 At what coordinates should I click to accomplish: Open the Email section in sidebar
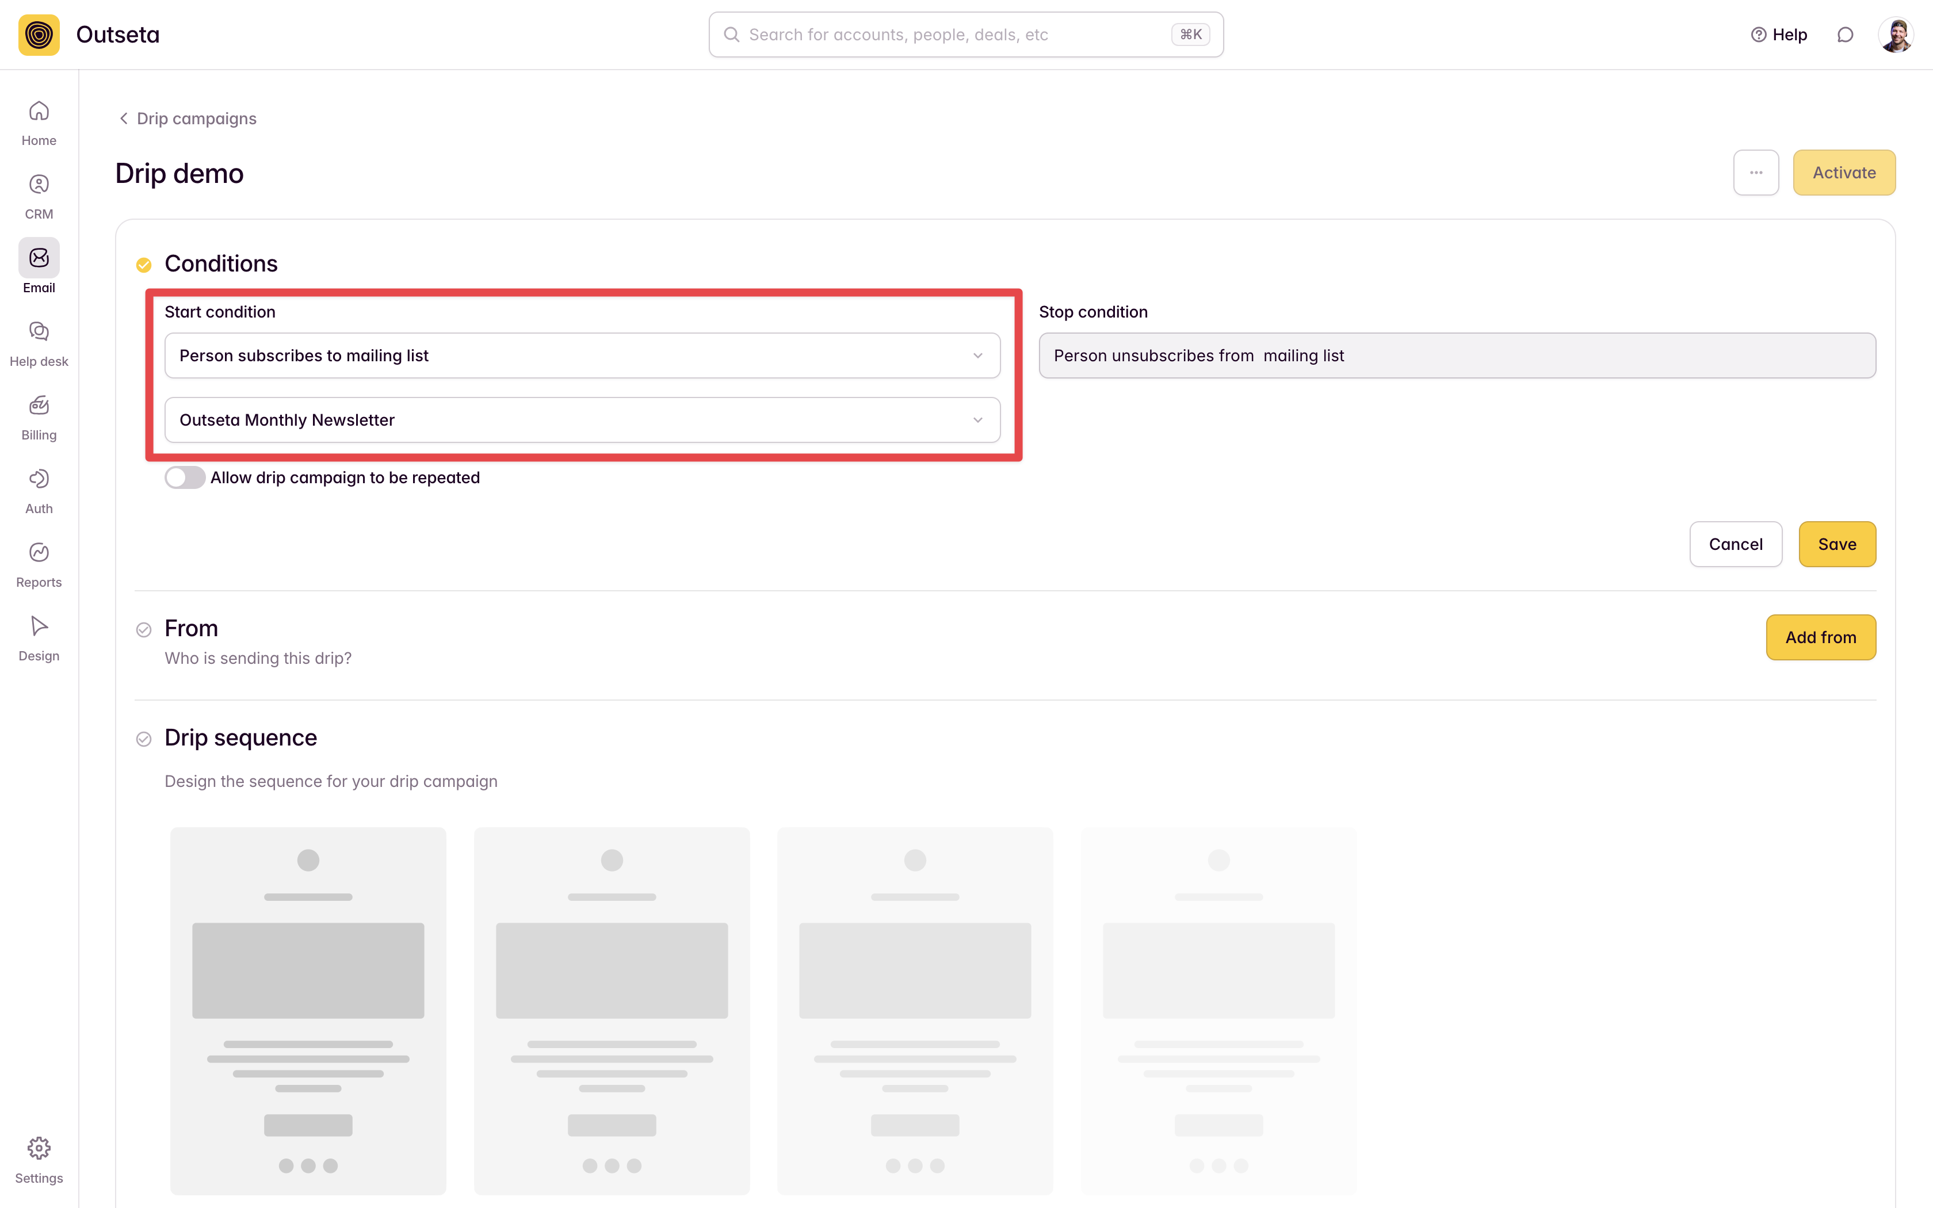coord(39,267)
